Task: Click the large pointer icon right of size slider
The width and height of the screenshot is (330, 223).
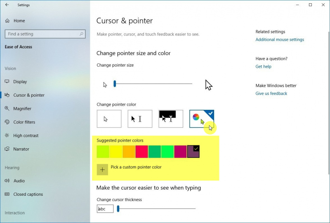Action: 209,85
